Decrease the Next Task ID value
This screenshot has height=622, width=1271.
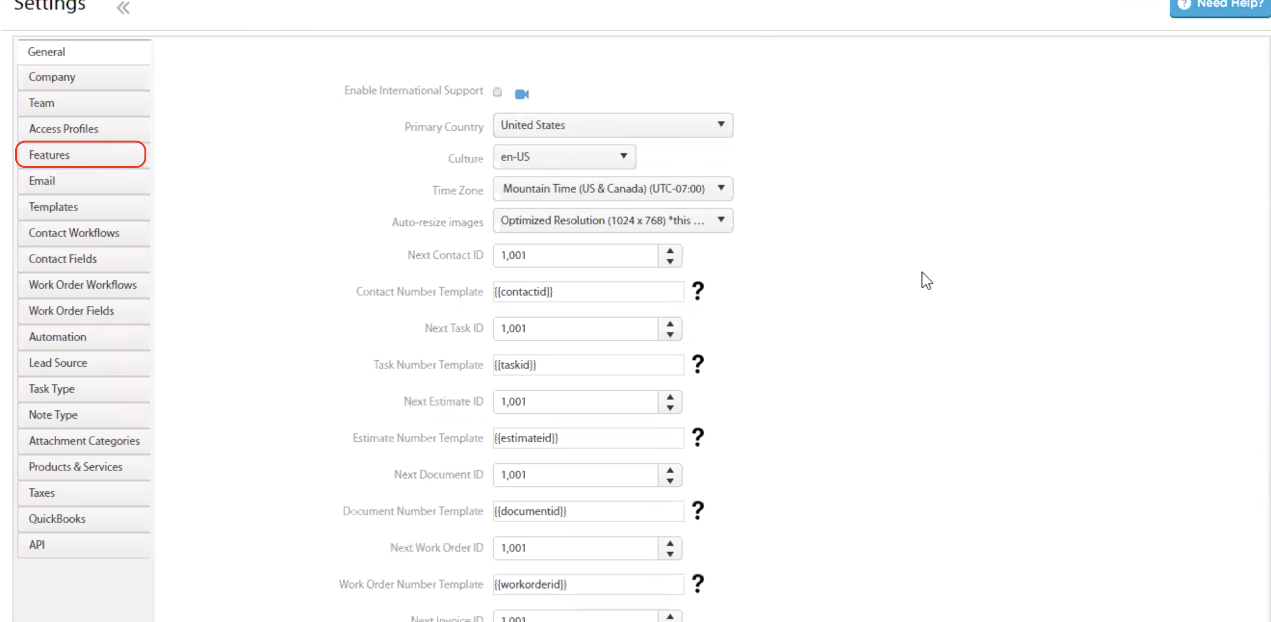click(670, 334)
